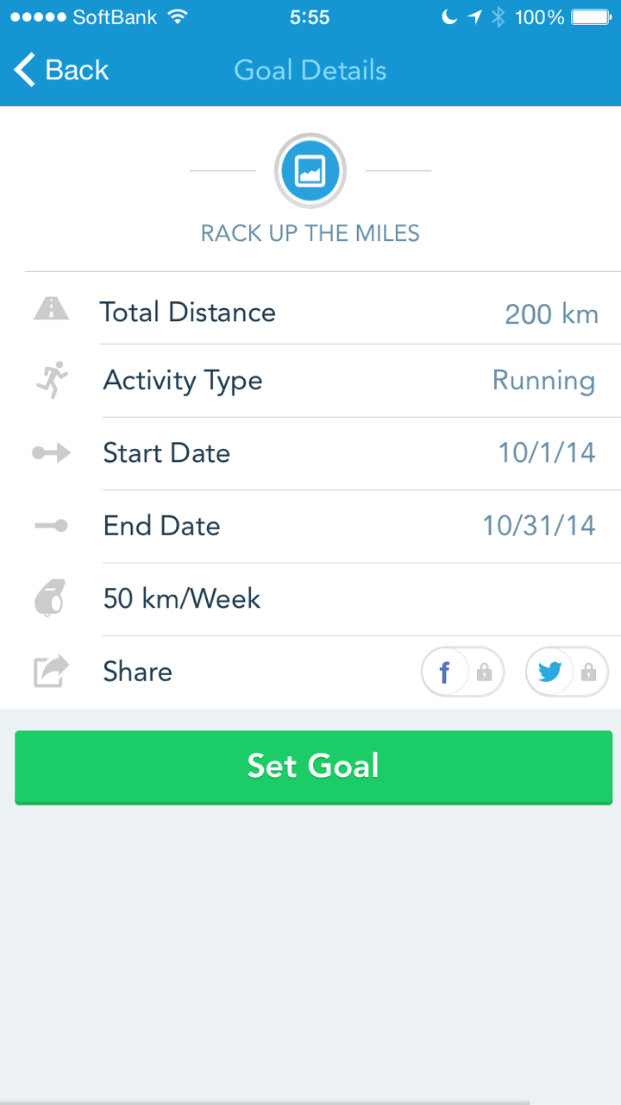Image resolution: width=621 pixels, height=1105 pixels.
Task: Toggle Facebook sharing switch
Action: pyautogui.click(x=462, y=672)
